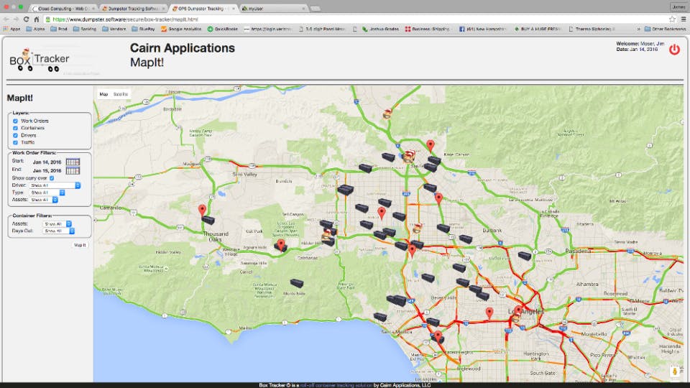Click the container icon near Malibu hills

click(x=297, y=283)
